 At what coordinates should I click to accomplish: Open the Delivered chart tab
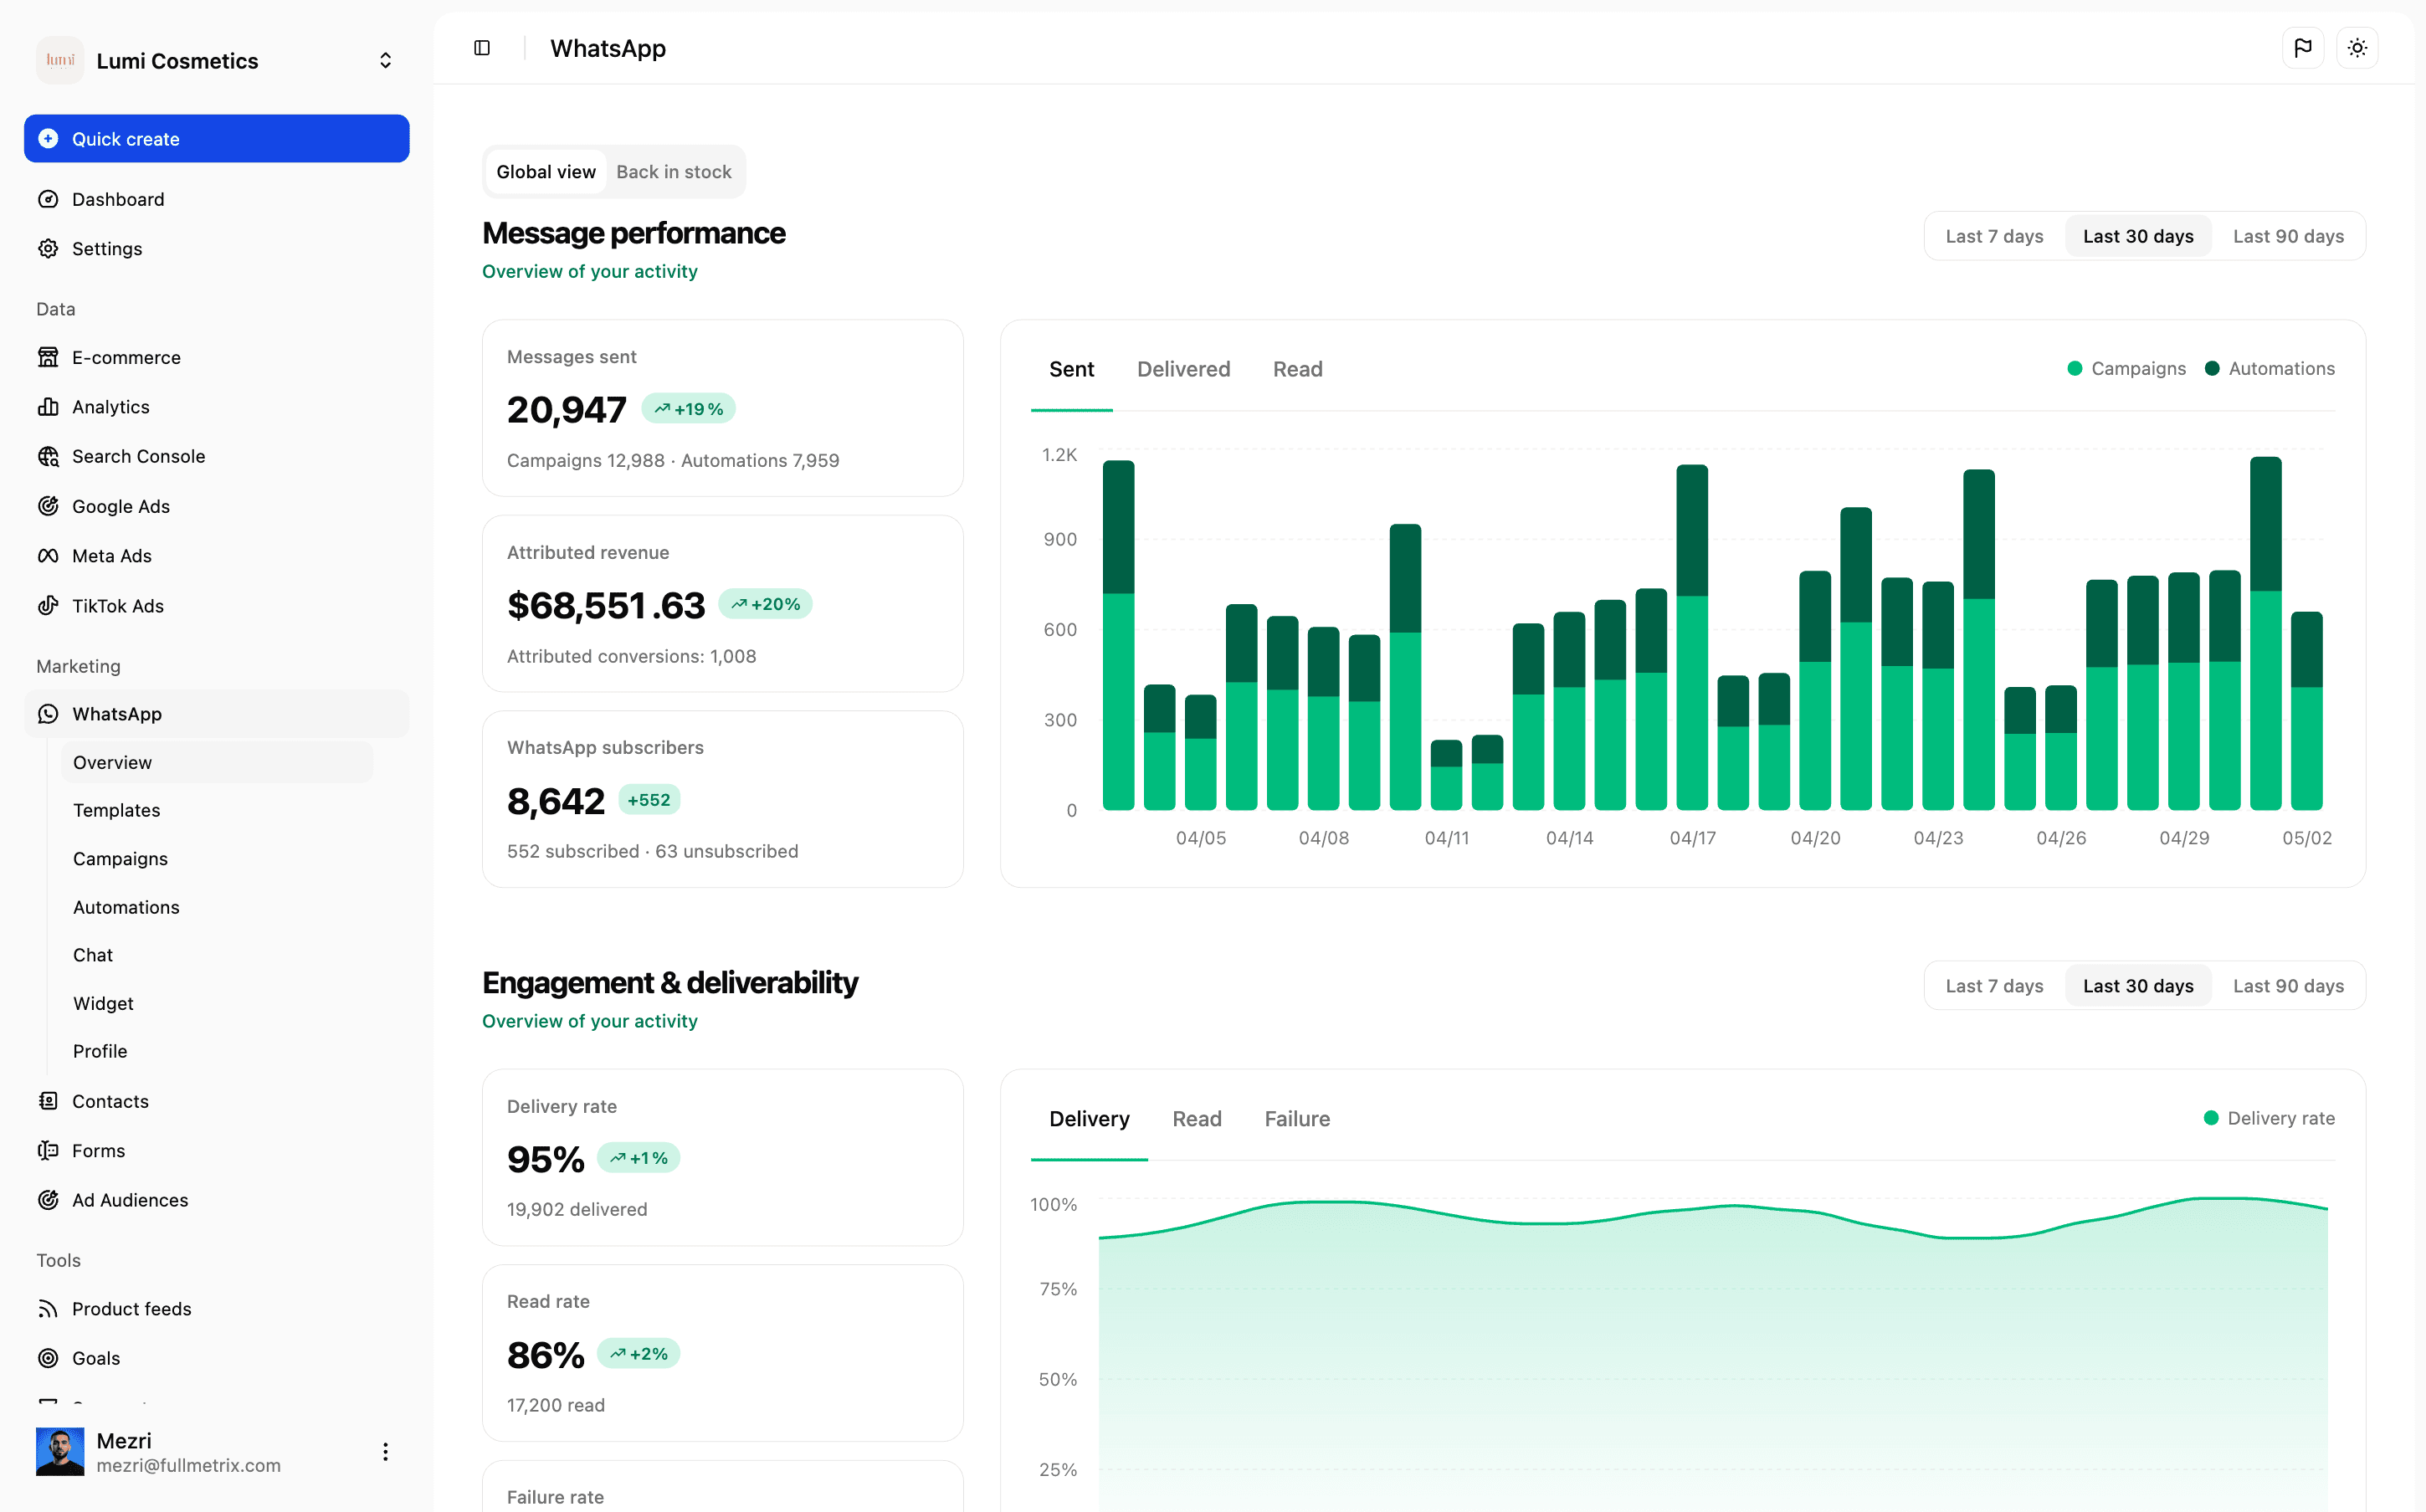point(1183,369)
